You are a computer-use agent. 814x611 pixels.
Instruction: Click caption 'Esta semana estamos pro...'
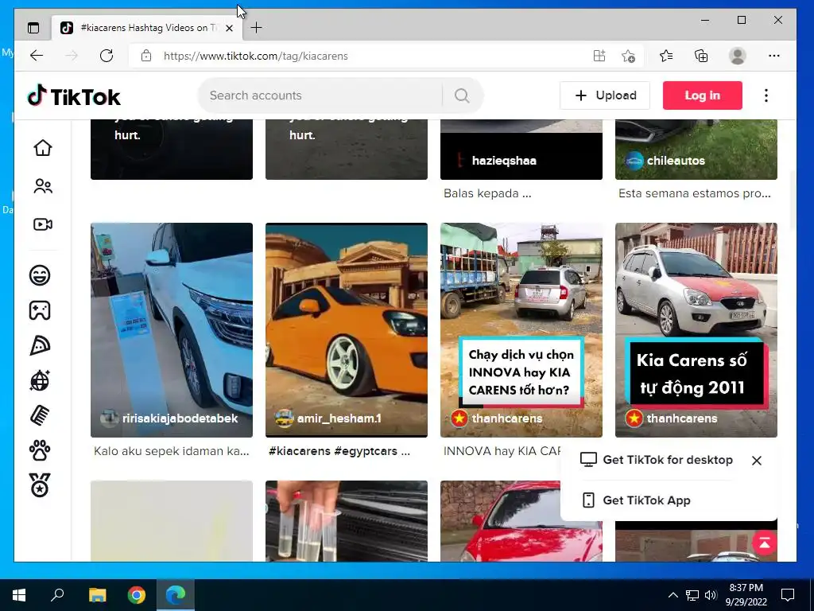pyautogui.click(x=695, y=193)
